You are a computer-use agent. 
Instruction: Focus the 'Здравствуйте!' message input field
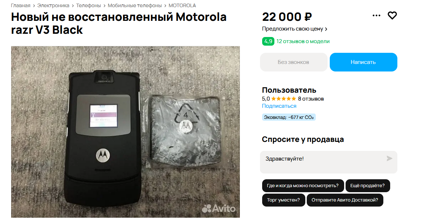(328, 162)
